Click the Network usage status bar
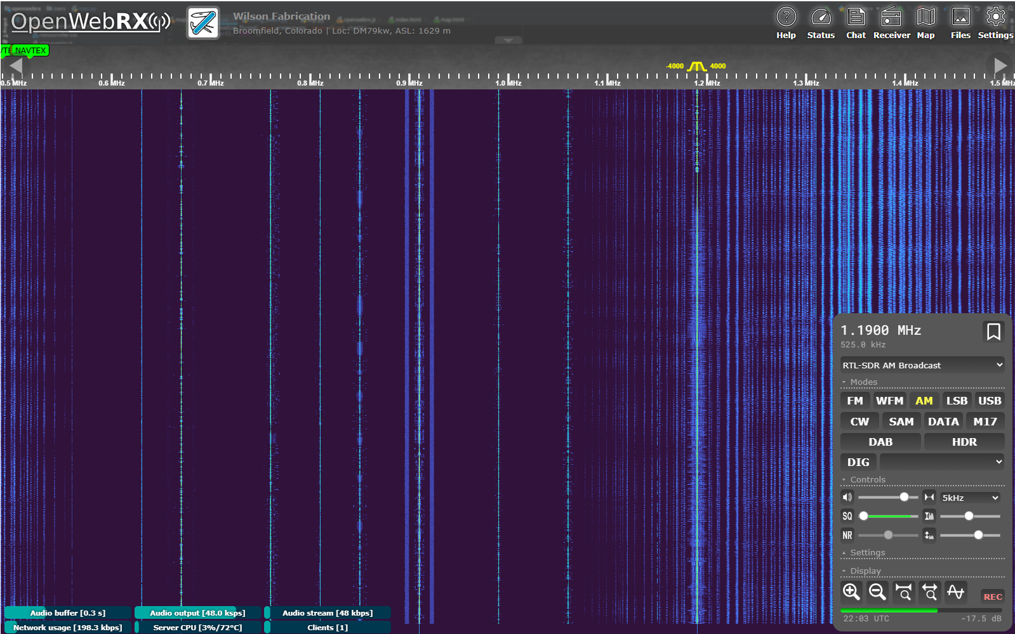 pyautogui.click(x=68, y=627)
